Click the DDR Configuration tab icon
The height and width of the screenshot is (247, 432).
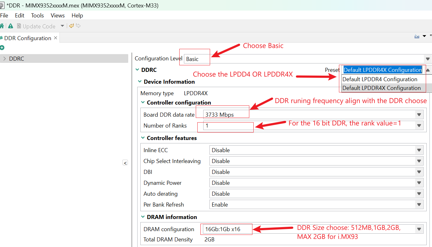pos(2,38)
